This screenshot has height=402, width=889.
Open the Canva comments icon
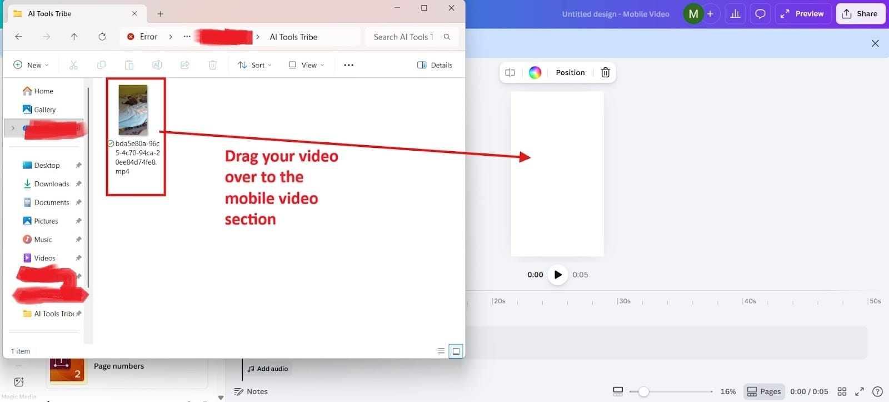760,14
